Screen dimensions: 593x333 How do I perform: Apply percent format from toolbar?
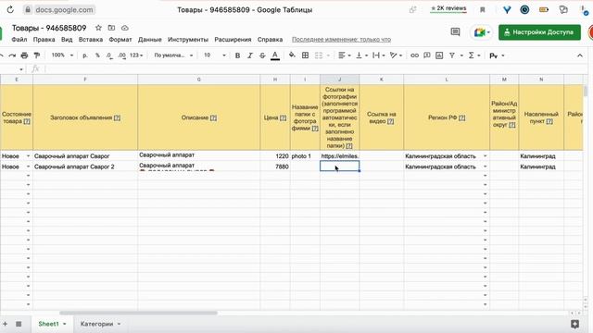tap(97, 55)
